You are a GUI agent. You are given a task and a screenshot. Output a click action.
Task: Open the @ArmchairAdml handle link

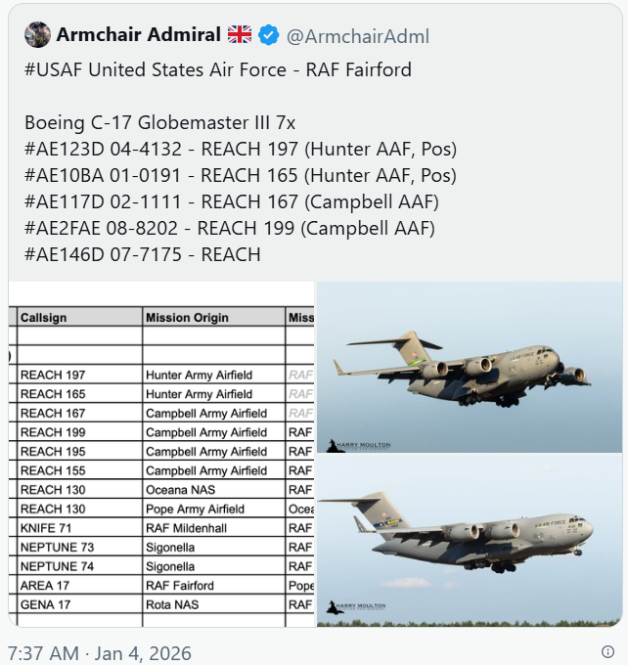point(357,36)
